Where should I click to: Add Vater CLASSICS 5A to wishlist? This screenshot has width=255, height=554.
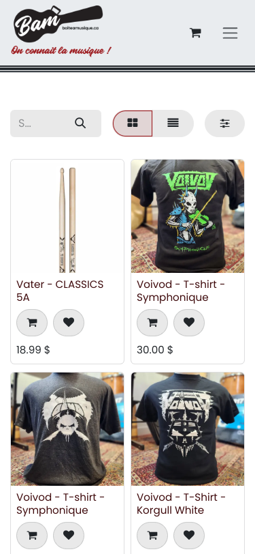click(69, 323)
